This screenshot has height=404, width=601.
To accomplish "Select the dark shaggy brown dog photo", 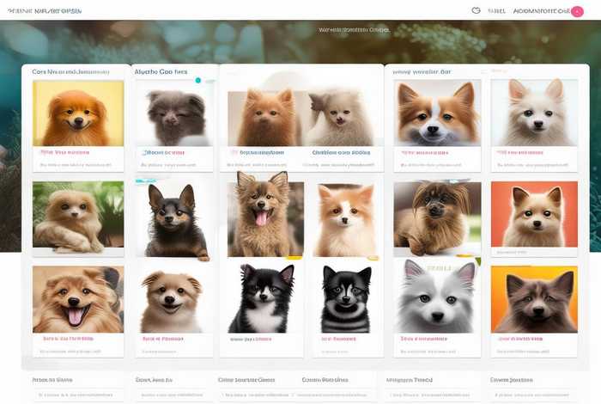I will coord(436,218).
